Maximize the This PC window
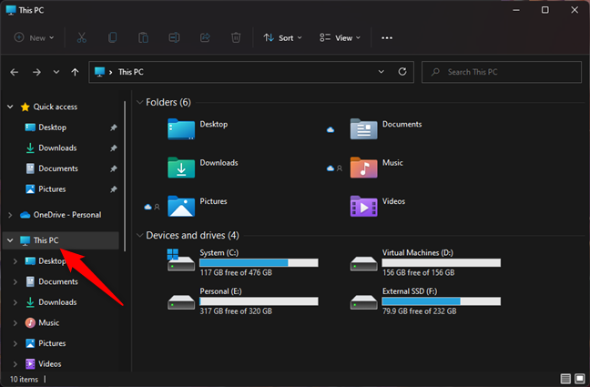 [x=544, y=10]
